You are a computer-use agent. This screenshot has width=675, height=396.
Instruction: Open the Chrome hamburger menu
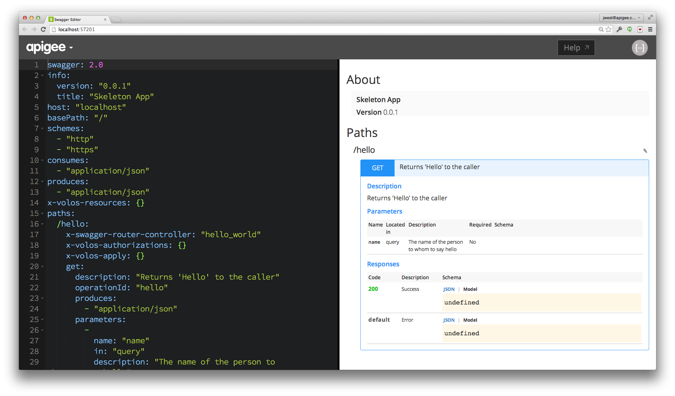(x=650, y=30)
